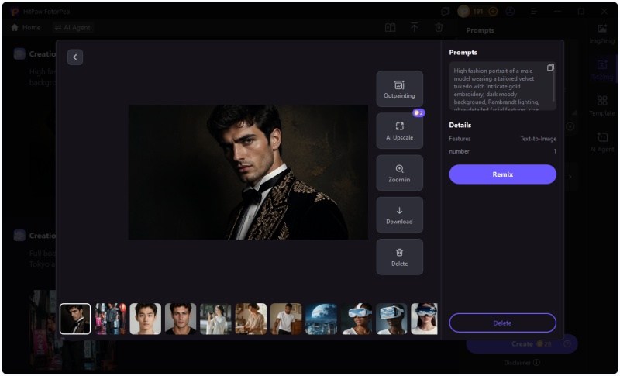This screenshot has height=376, width=620.
Task: Click the Text-to-Image feature value
Action: coord(538,139)
